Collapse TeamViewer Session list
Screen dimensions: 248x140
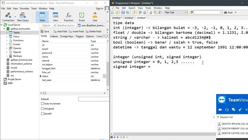coord(218,117)
